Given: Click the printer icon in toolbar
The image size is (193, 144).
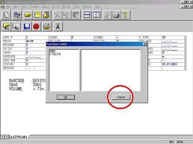Looking at the screenshot, I should click(x=116, y=15).
